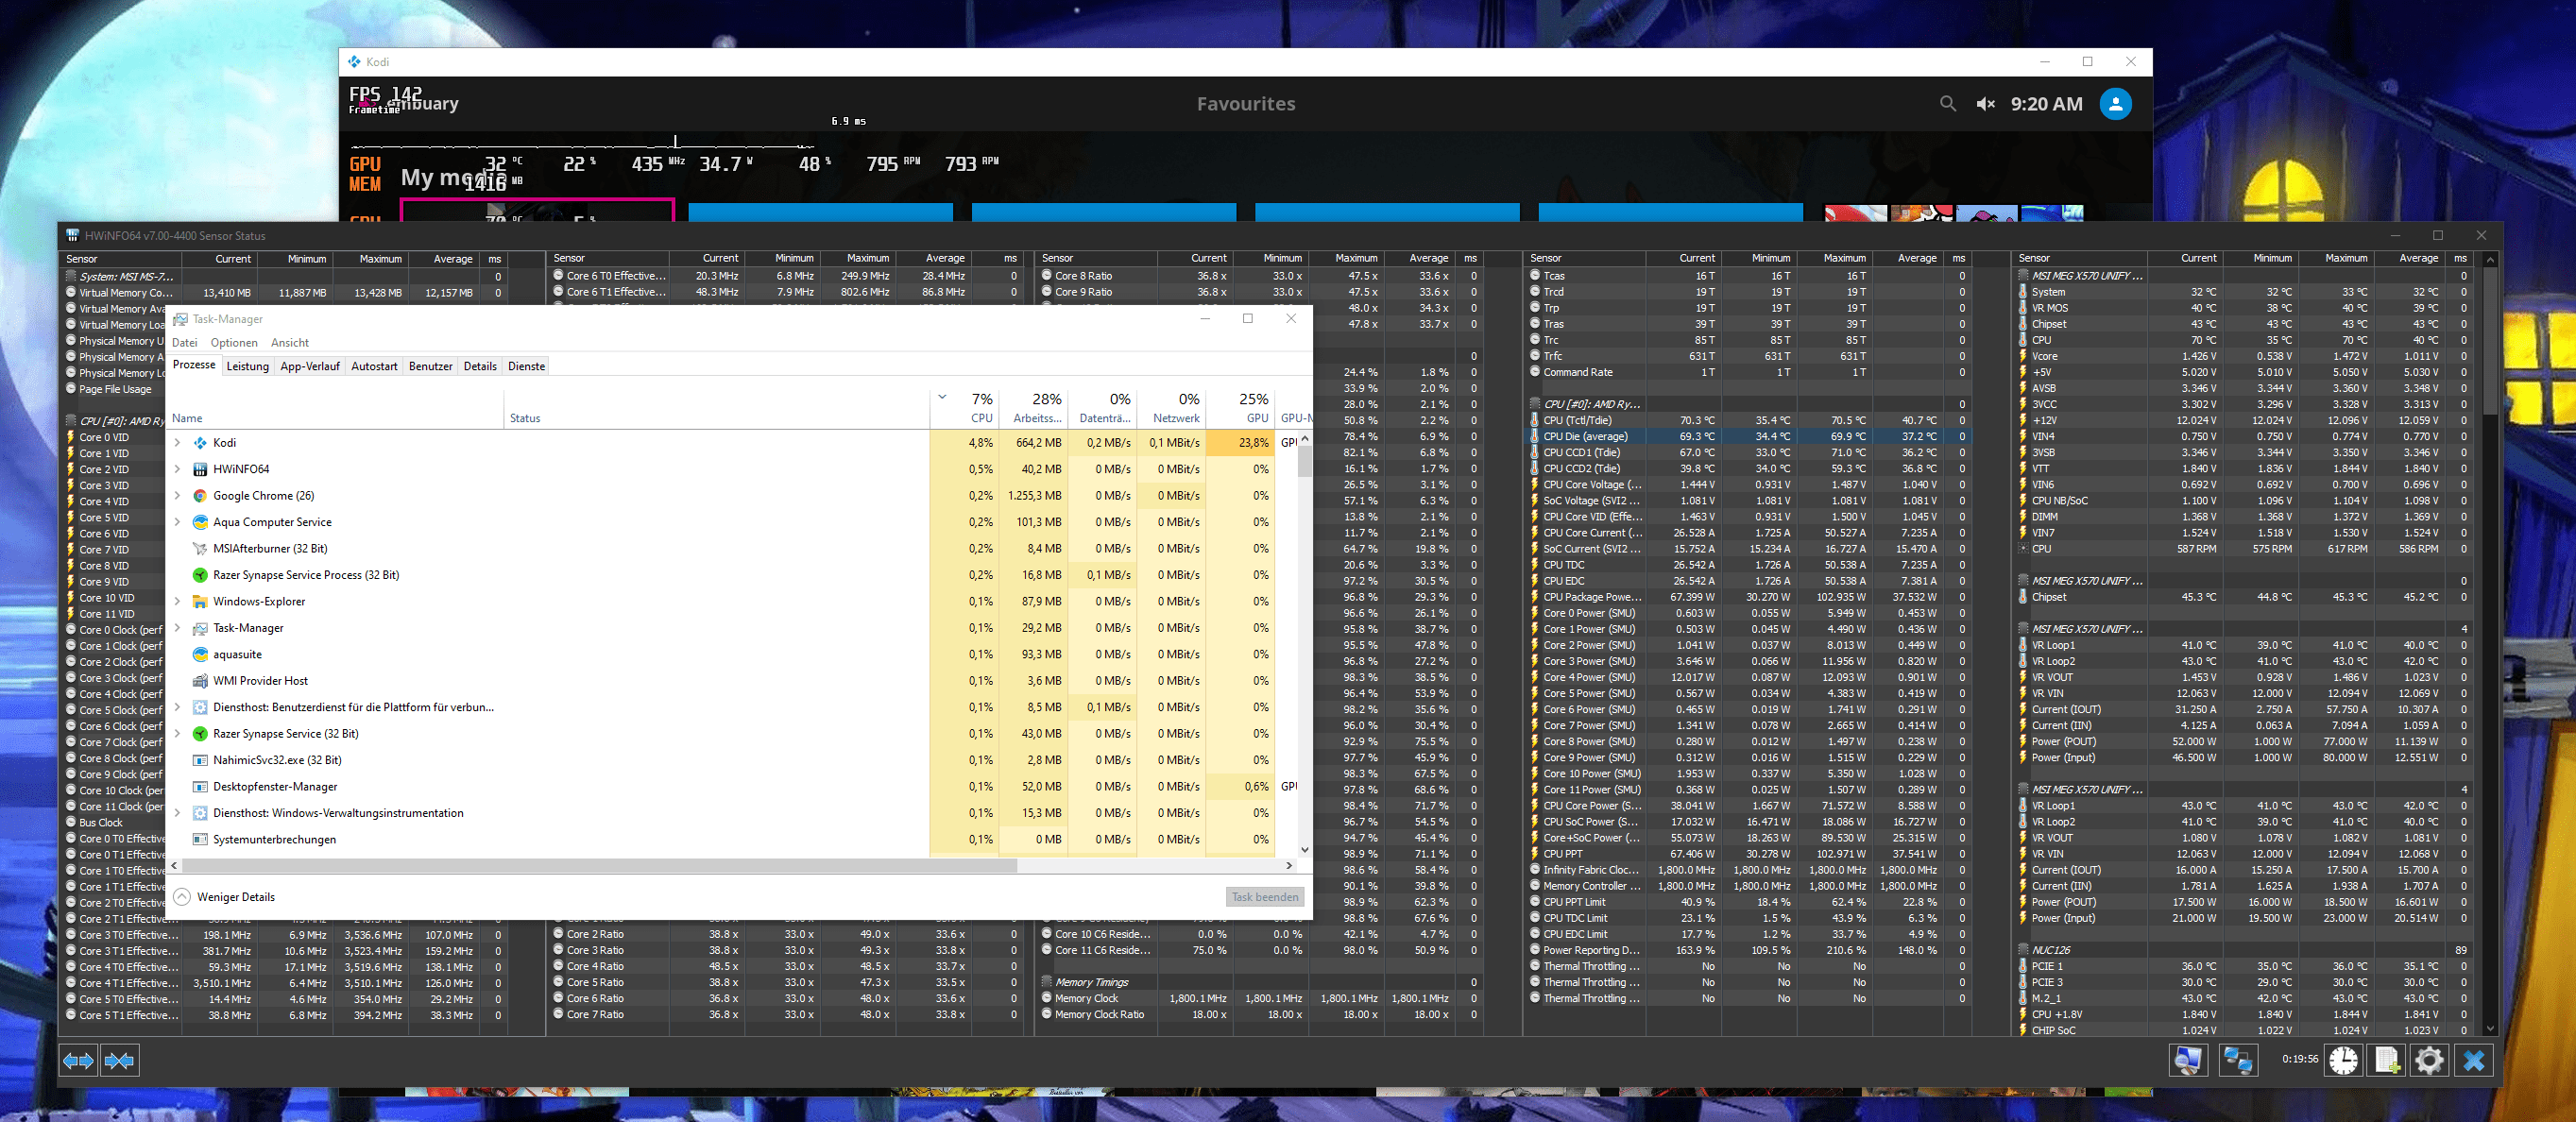Collapse view with Weniger Details chevron
Image resolution: width=2576 pixels, height=1122 pixels.
click(182, 897)
